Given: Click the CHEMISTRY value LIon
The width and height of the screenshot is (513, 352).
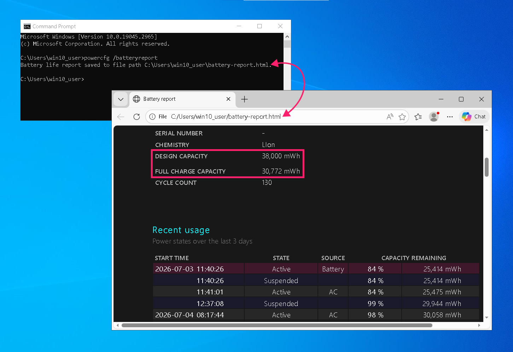Looking at the screenshot, I should [x=268, y=145].
